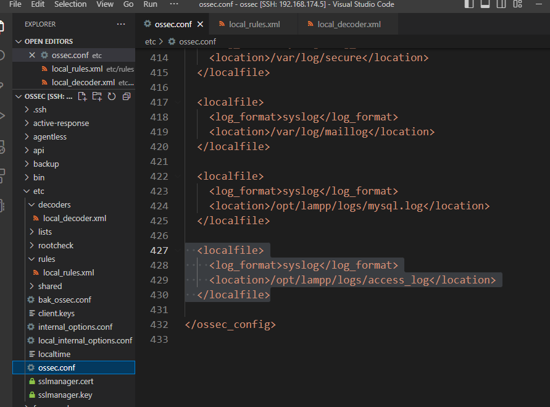Click line number 431 in gutter
The image size is (550, 407).
click(x=159, y=310)
